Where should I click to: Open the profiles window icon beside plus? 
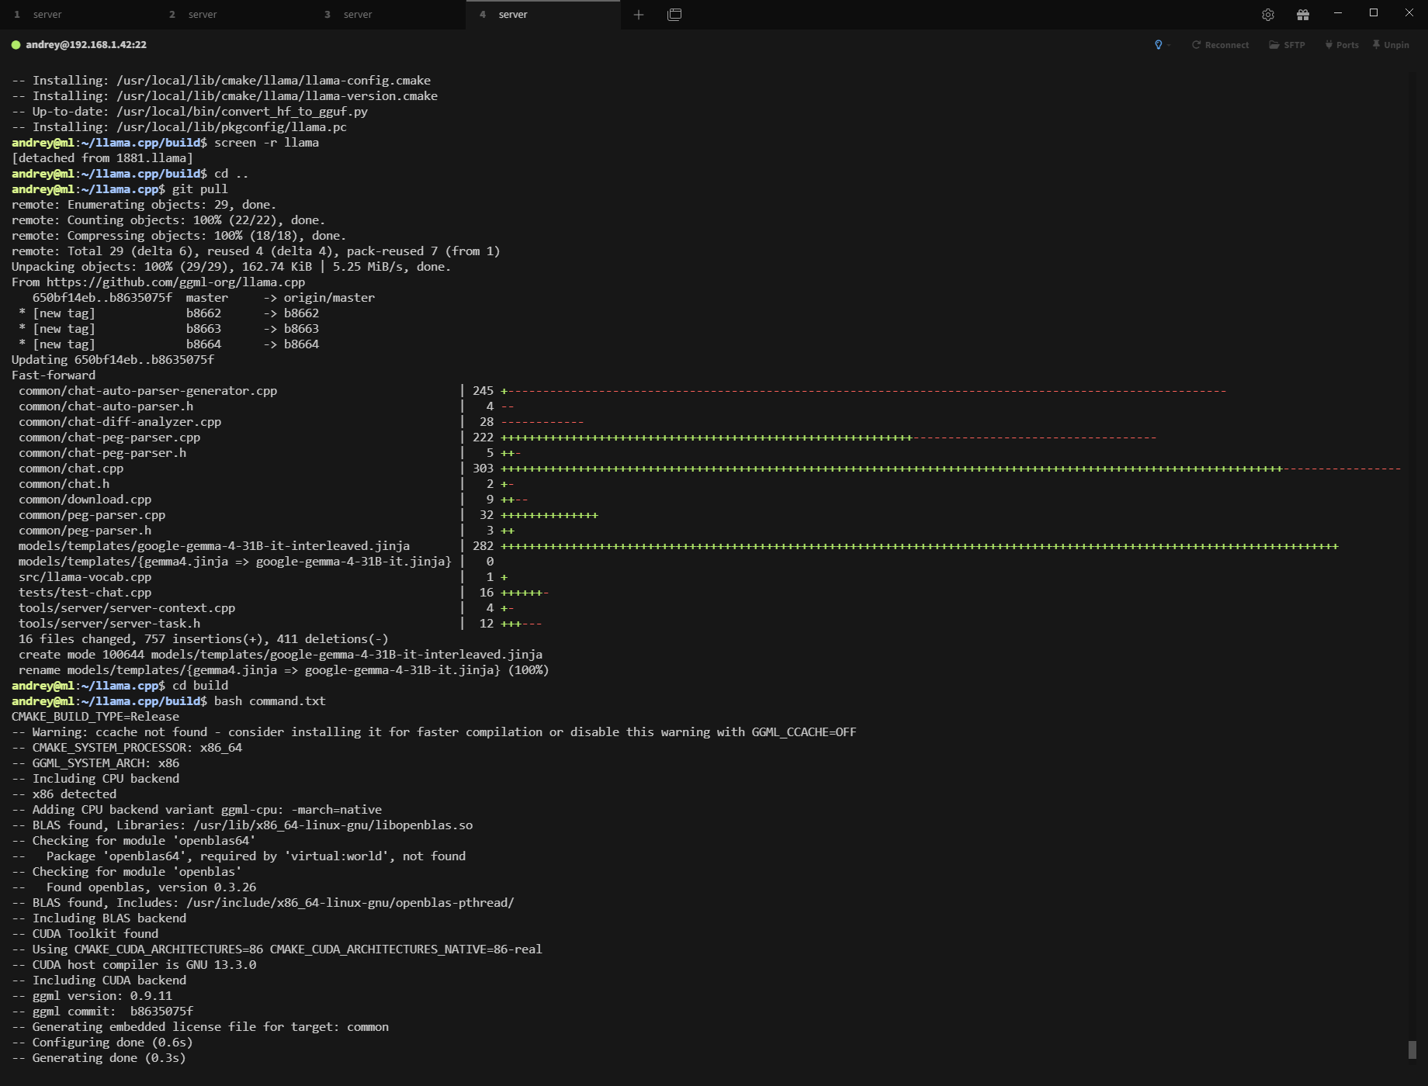[x=674, y=15]
